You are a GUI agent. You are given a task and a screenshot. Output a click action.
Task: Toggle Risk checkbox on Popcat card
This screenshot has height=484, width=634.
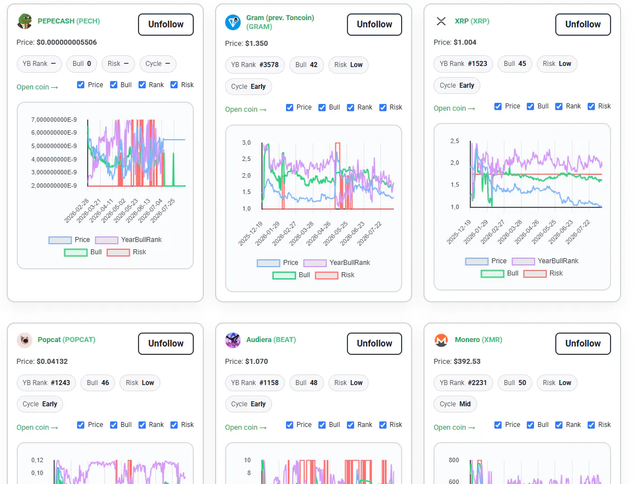[174, 425]
